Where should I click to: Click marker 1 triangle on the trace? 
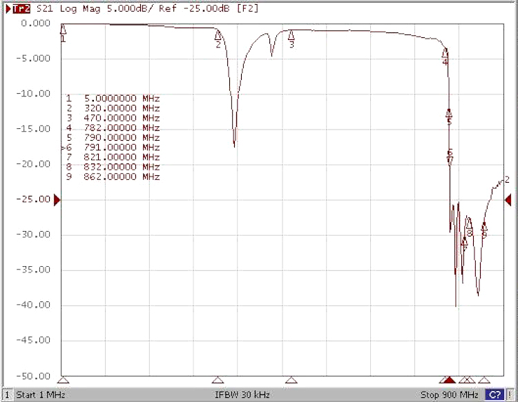(x=64, y=30)
